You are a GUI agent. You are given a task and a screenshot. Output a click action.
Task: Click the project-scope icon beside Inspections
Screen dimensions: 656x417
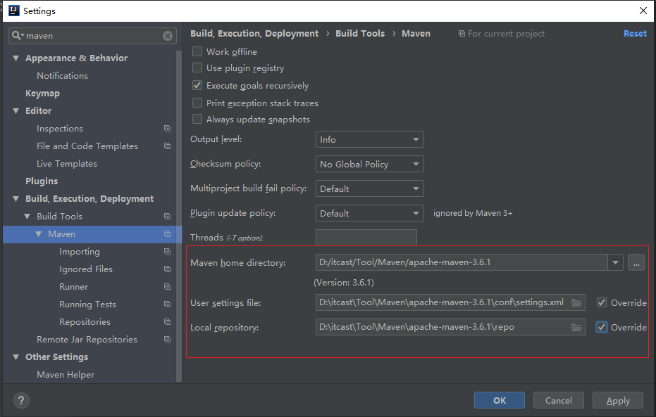coord(167,129)
